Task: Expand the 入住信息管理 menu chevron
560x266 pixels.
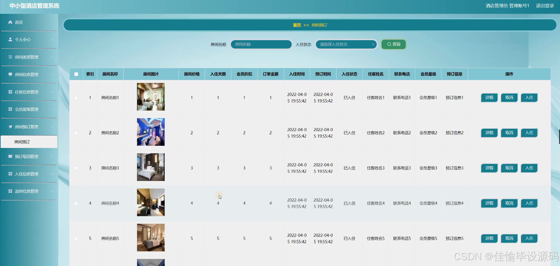Action: click(x=52, y=174)
